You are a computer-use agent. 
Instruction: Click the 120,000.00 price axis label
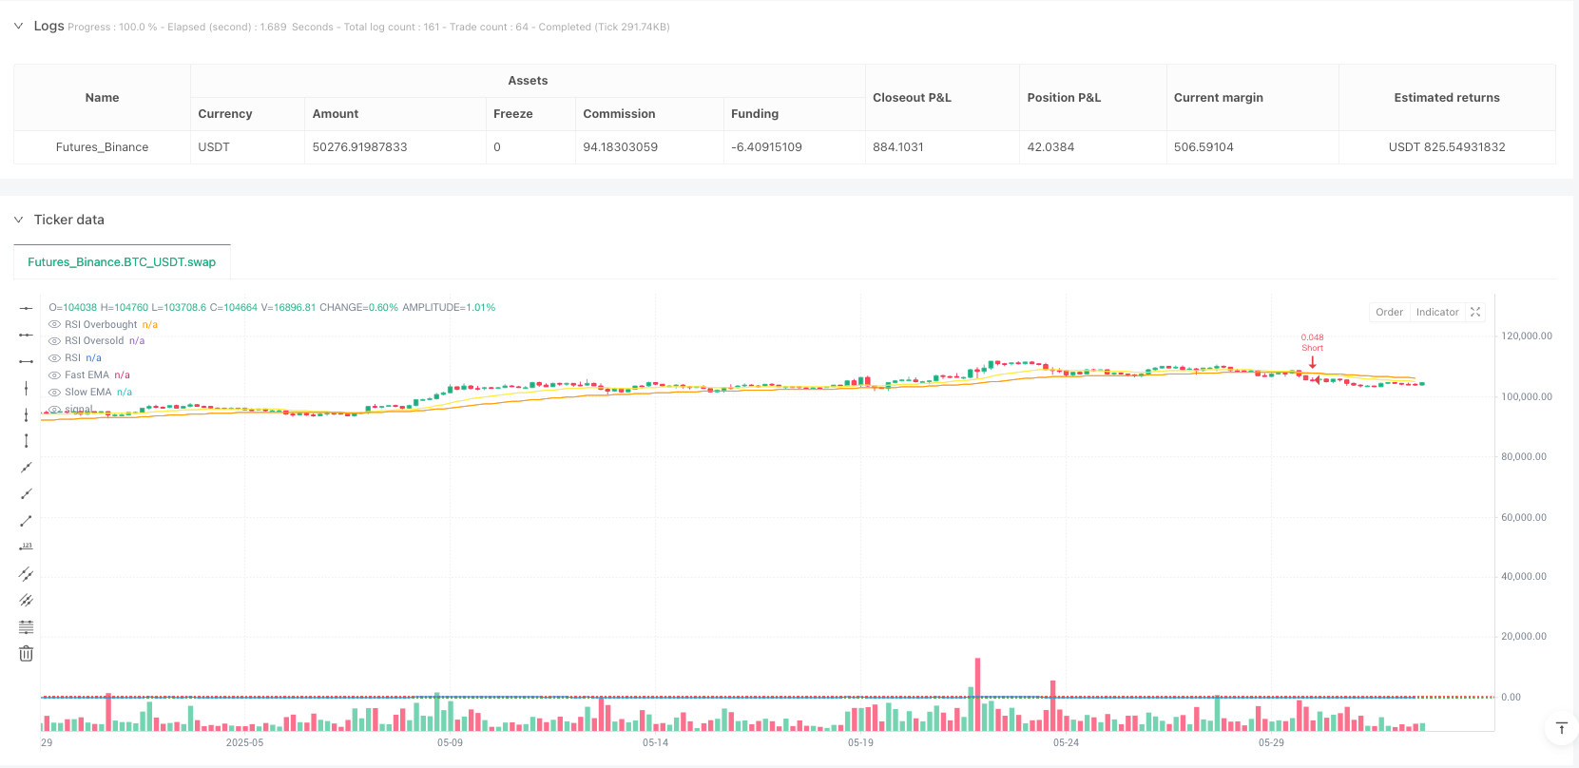(x=1527, y=336)
